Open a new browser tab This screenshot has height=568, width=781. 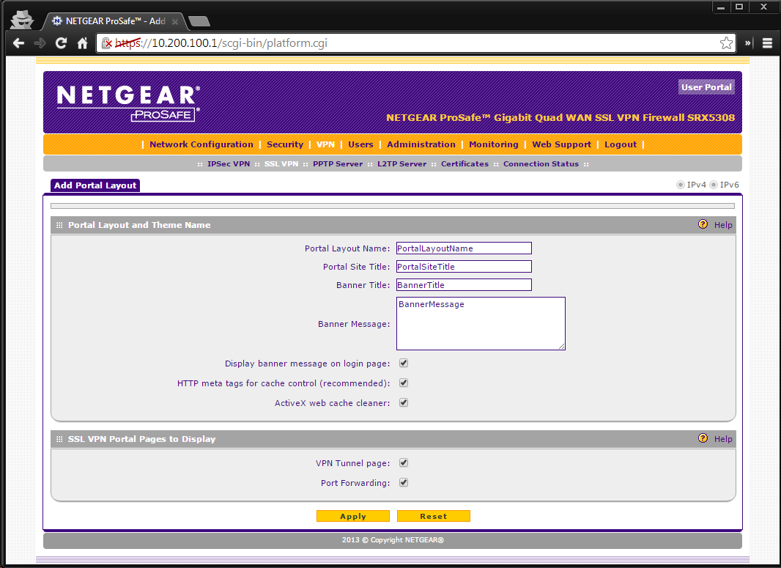point(199,21)
